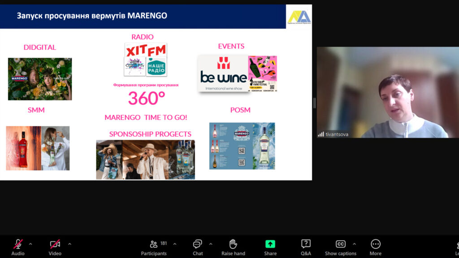The height and width of the screenshot is (258, 459).
Task: Expand the caret next to Show captions
Action: (354, 244)
